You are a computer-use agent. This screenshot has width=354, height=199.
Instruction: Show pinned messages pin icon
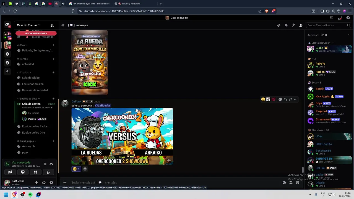(x=293, y=25)
